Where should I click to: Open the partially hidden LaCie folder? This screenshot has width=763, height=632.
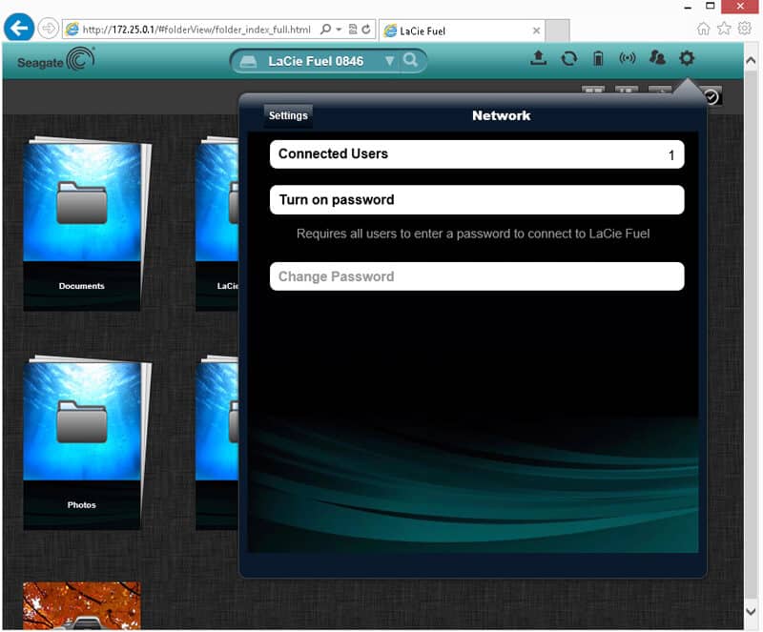coord(217,224)
